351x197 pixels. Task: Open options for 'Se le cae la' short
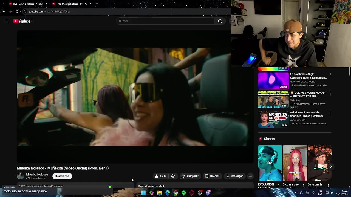(328, 186)
